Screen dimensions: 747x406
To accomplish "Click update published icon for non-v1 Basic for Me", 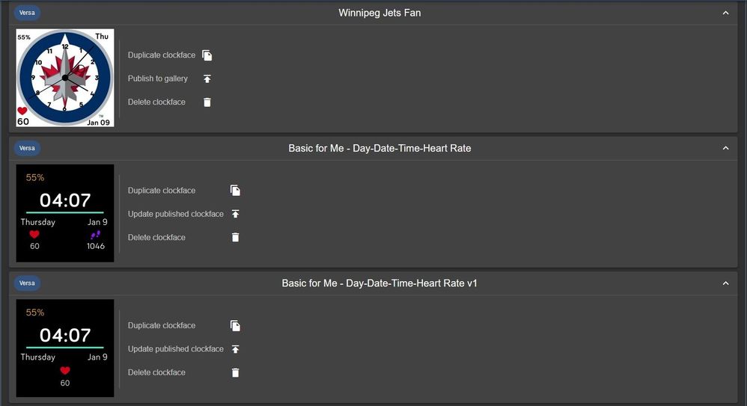I will tap(235, 214).
